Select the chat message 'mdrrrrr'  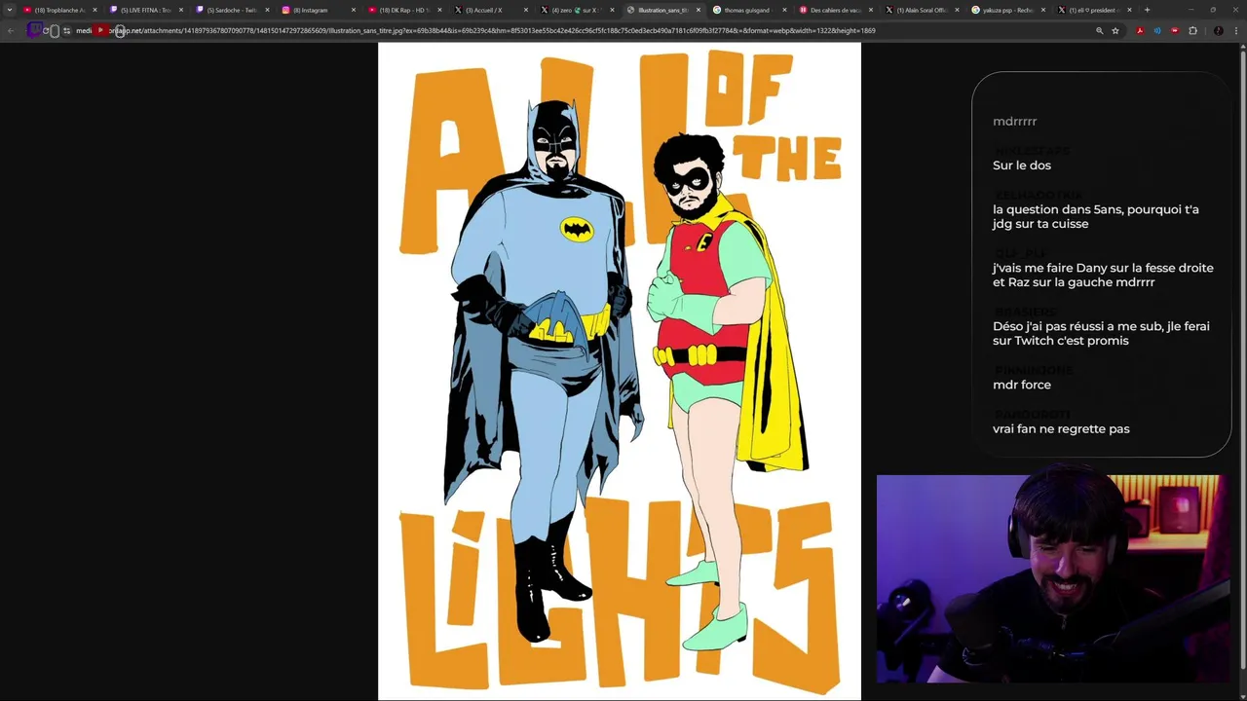tap(1014, 122)
